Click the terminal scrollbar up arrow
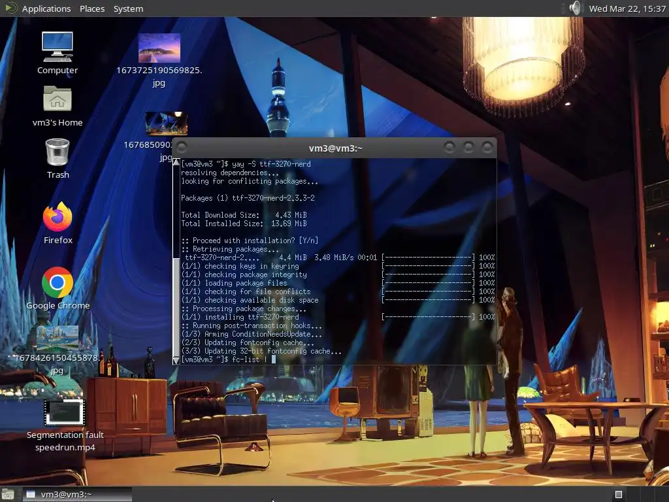This screenshot has width=669, height=502. [x=176, y=162]
